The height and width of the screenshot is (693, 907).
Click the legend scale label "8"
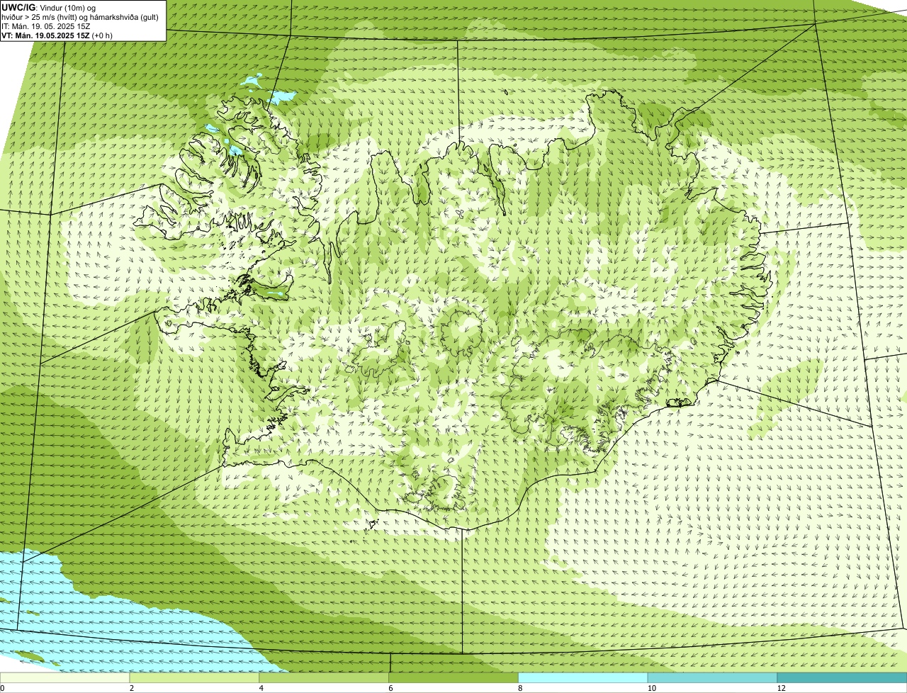point(520,688)
